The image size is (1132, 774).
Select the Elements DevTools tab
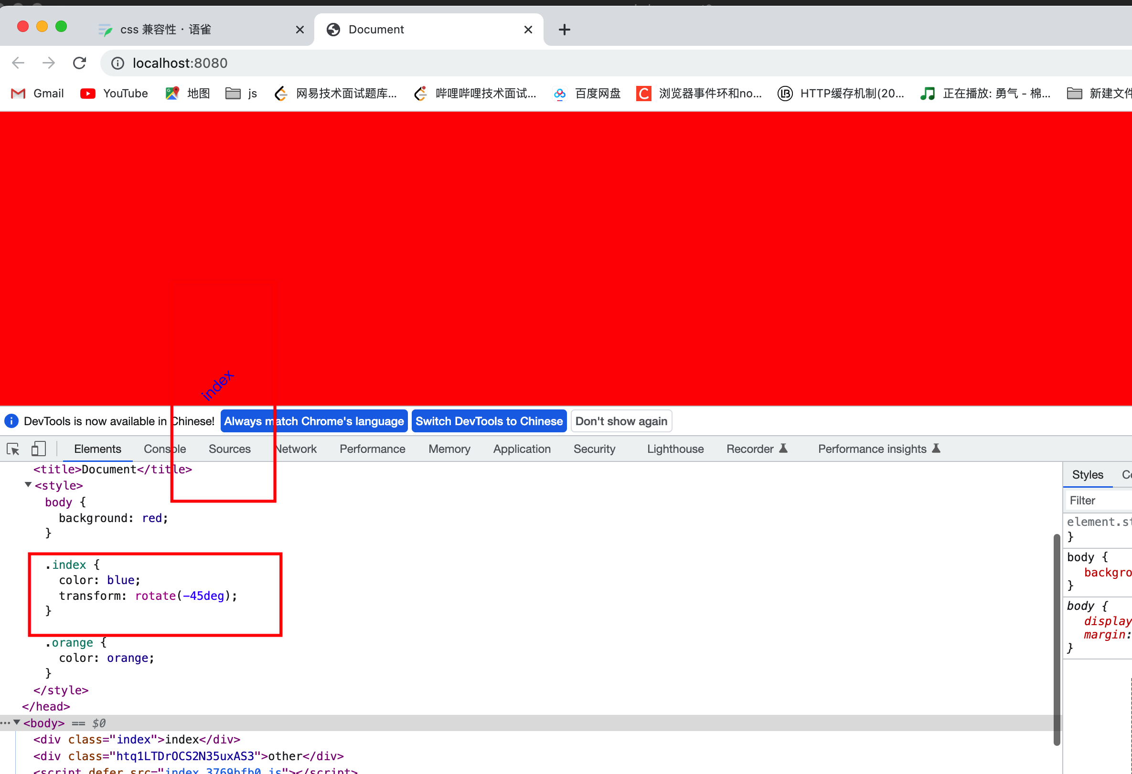pyautogui.click(x=97, y=449)
